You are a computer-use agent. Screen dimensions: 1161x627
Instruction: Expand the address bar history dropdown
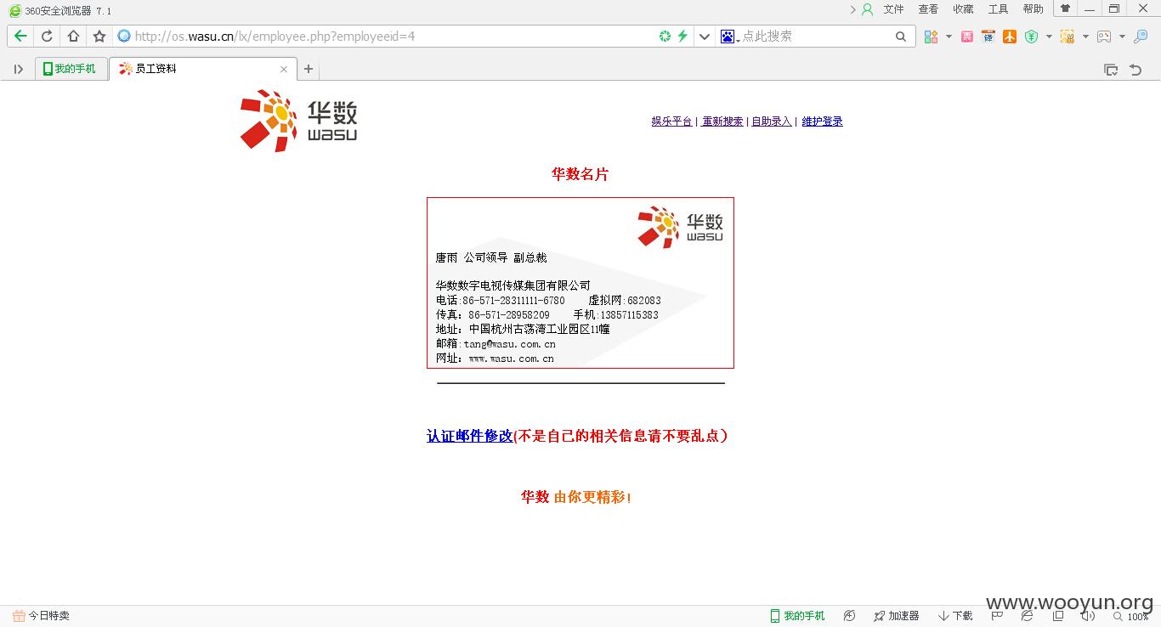click(704, 37)
